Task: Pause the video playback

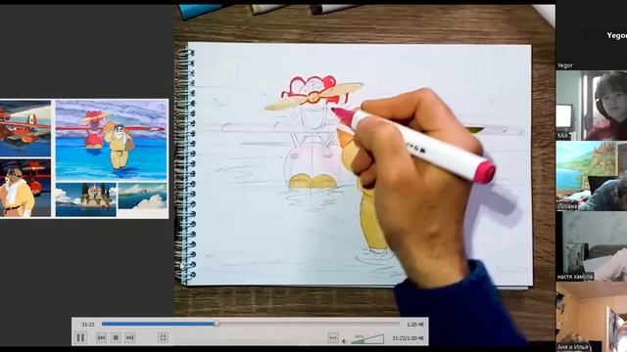Action: [80, 337]
